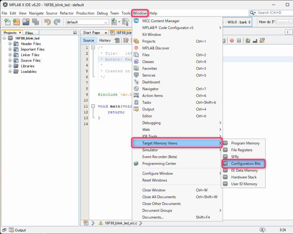Click the Output icon in status bar
This screenshot has width=293, height=234.
(x=11, y=230)
